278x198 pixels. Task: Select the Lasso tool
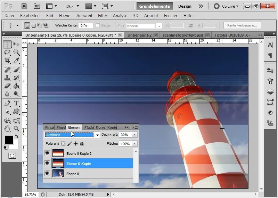(7, 52)
